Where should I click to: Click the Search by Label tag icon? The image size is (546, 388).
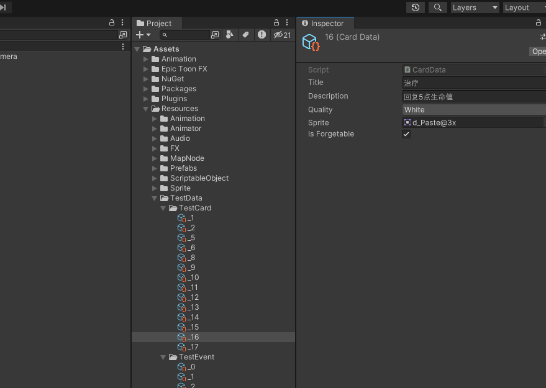[246, 35]
